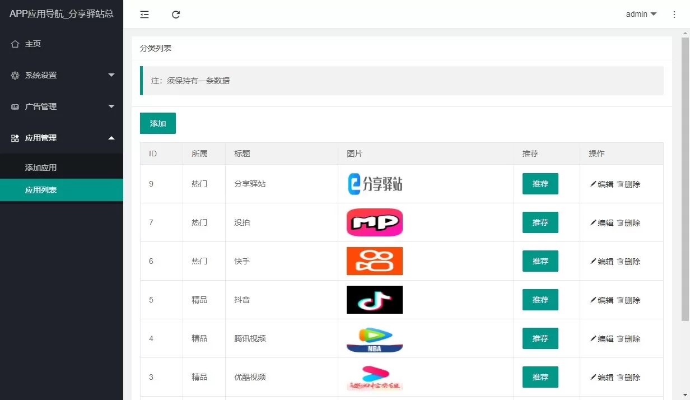Click the page's vertical scrollbar thumb

point(685,179)
